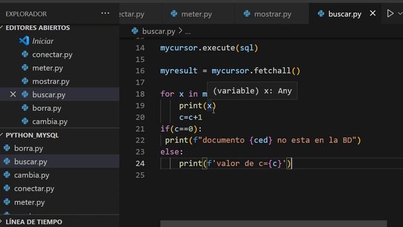
Task: Click Python icon of buscar.py in open editors
Action: 25,95
